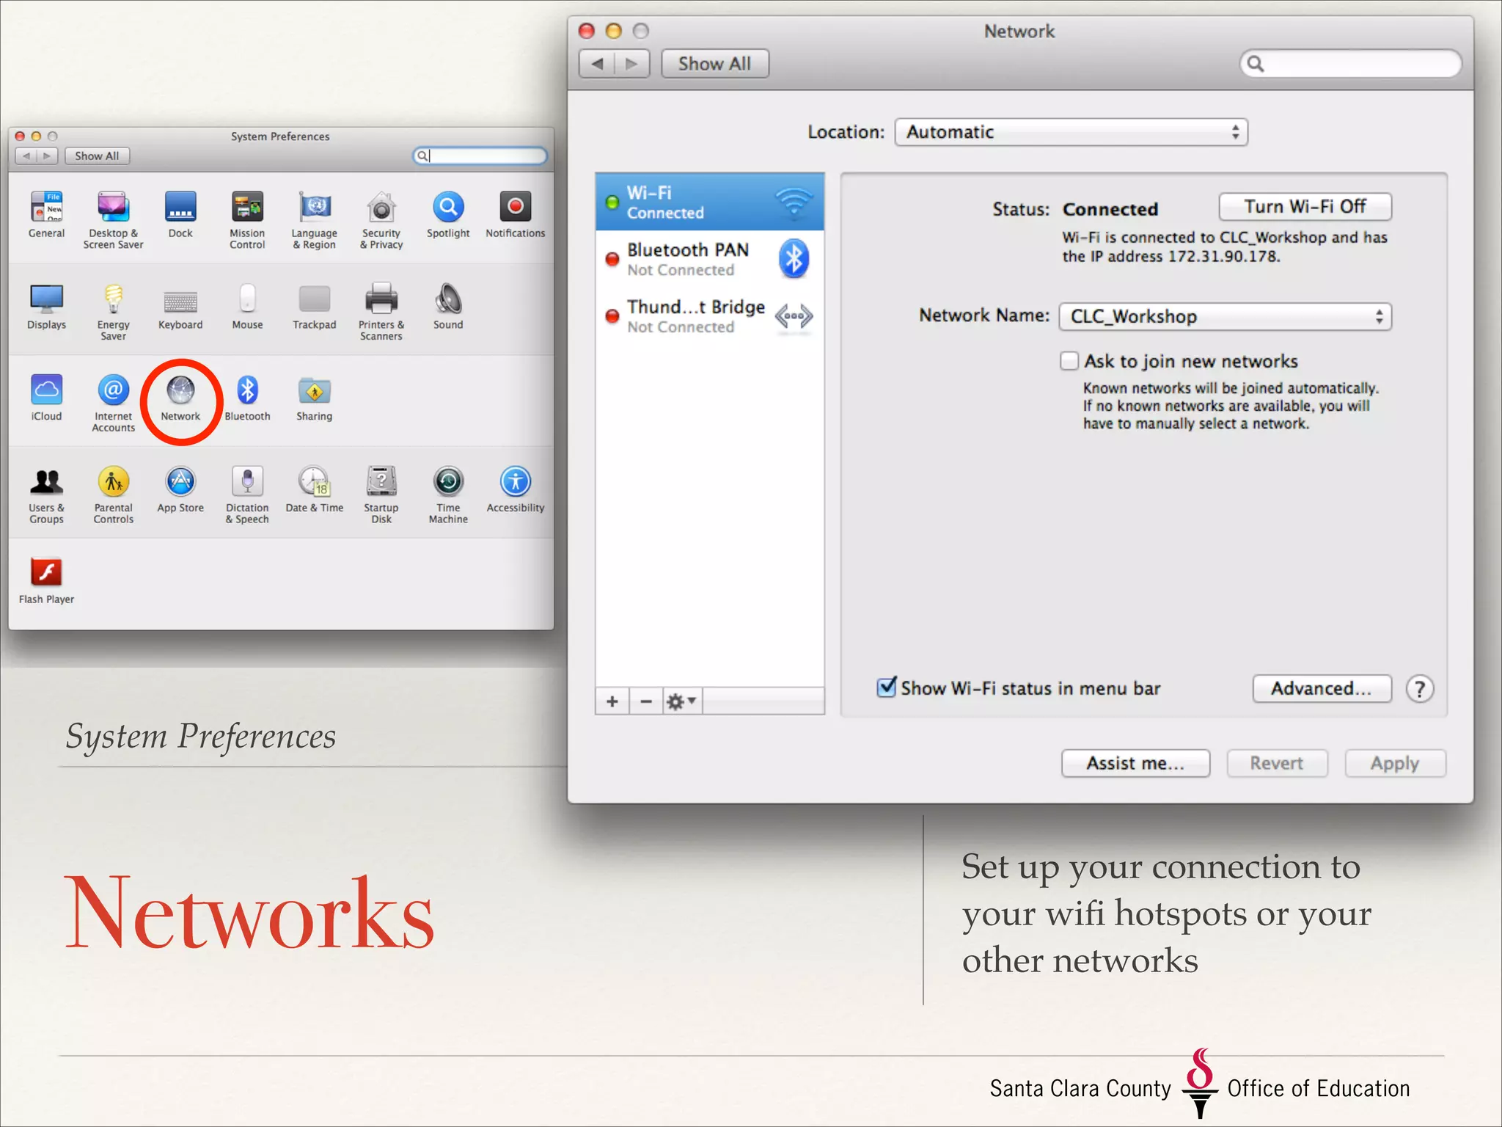The height and width of the screenshot is (1127, 1502).
Task: Open Mouse preferences icon
Action: click(x=247, y=299)
